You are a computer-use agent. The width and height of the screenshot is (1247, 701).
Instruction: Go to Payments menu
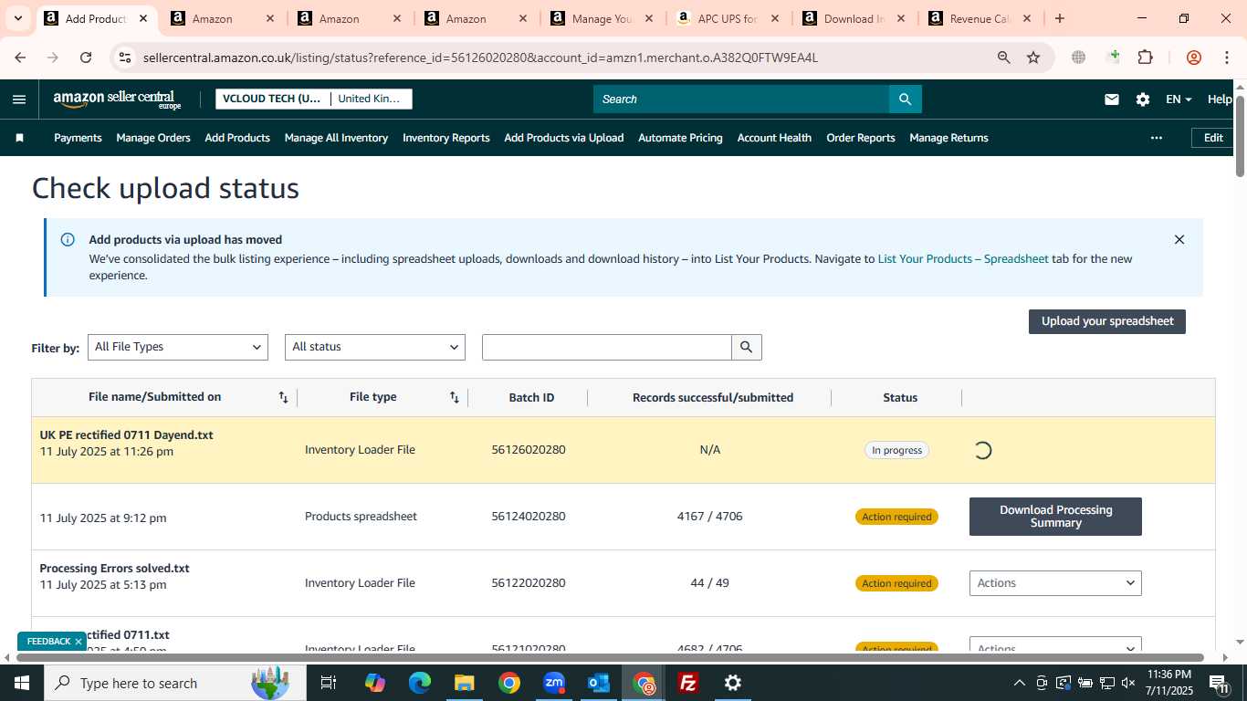tap(78, 138)
